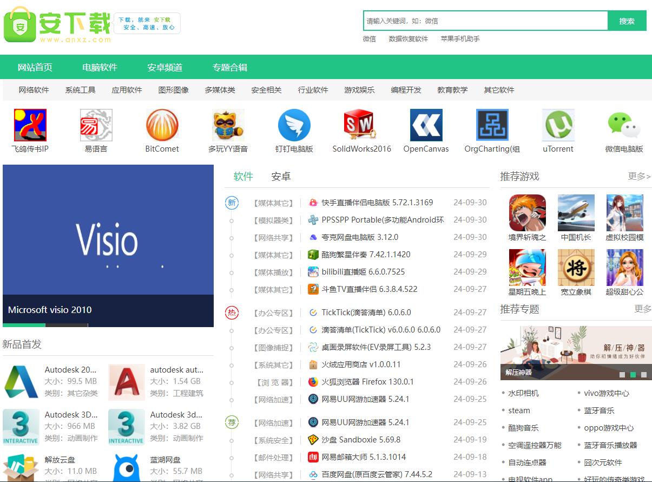This screenshot has height=482, width=652.
Task: Open the OrgCharting icon
Action: (492, 125)
